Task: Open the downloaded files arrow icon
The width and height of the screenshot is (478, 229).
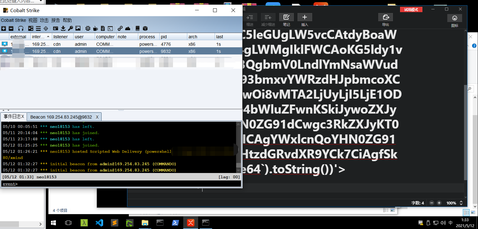Action: click(x=63, y=28)
